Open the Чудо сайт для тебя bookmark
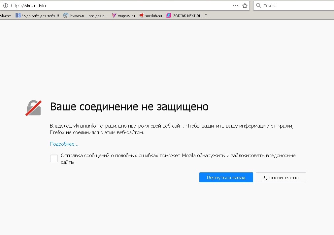Screen dimensions: 334x235 coord(40,15)
